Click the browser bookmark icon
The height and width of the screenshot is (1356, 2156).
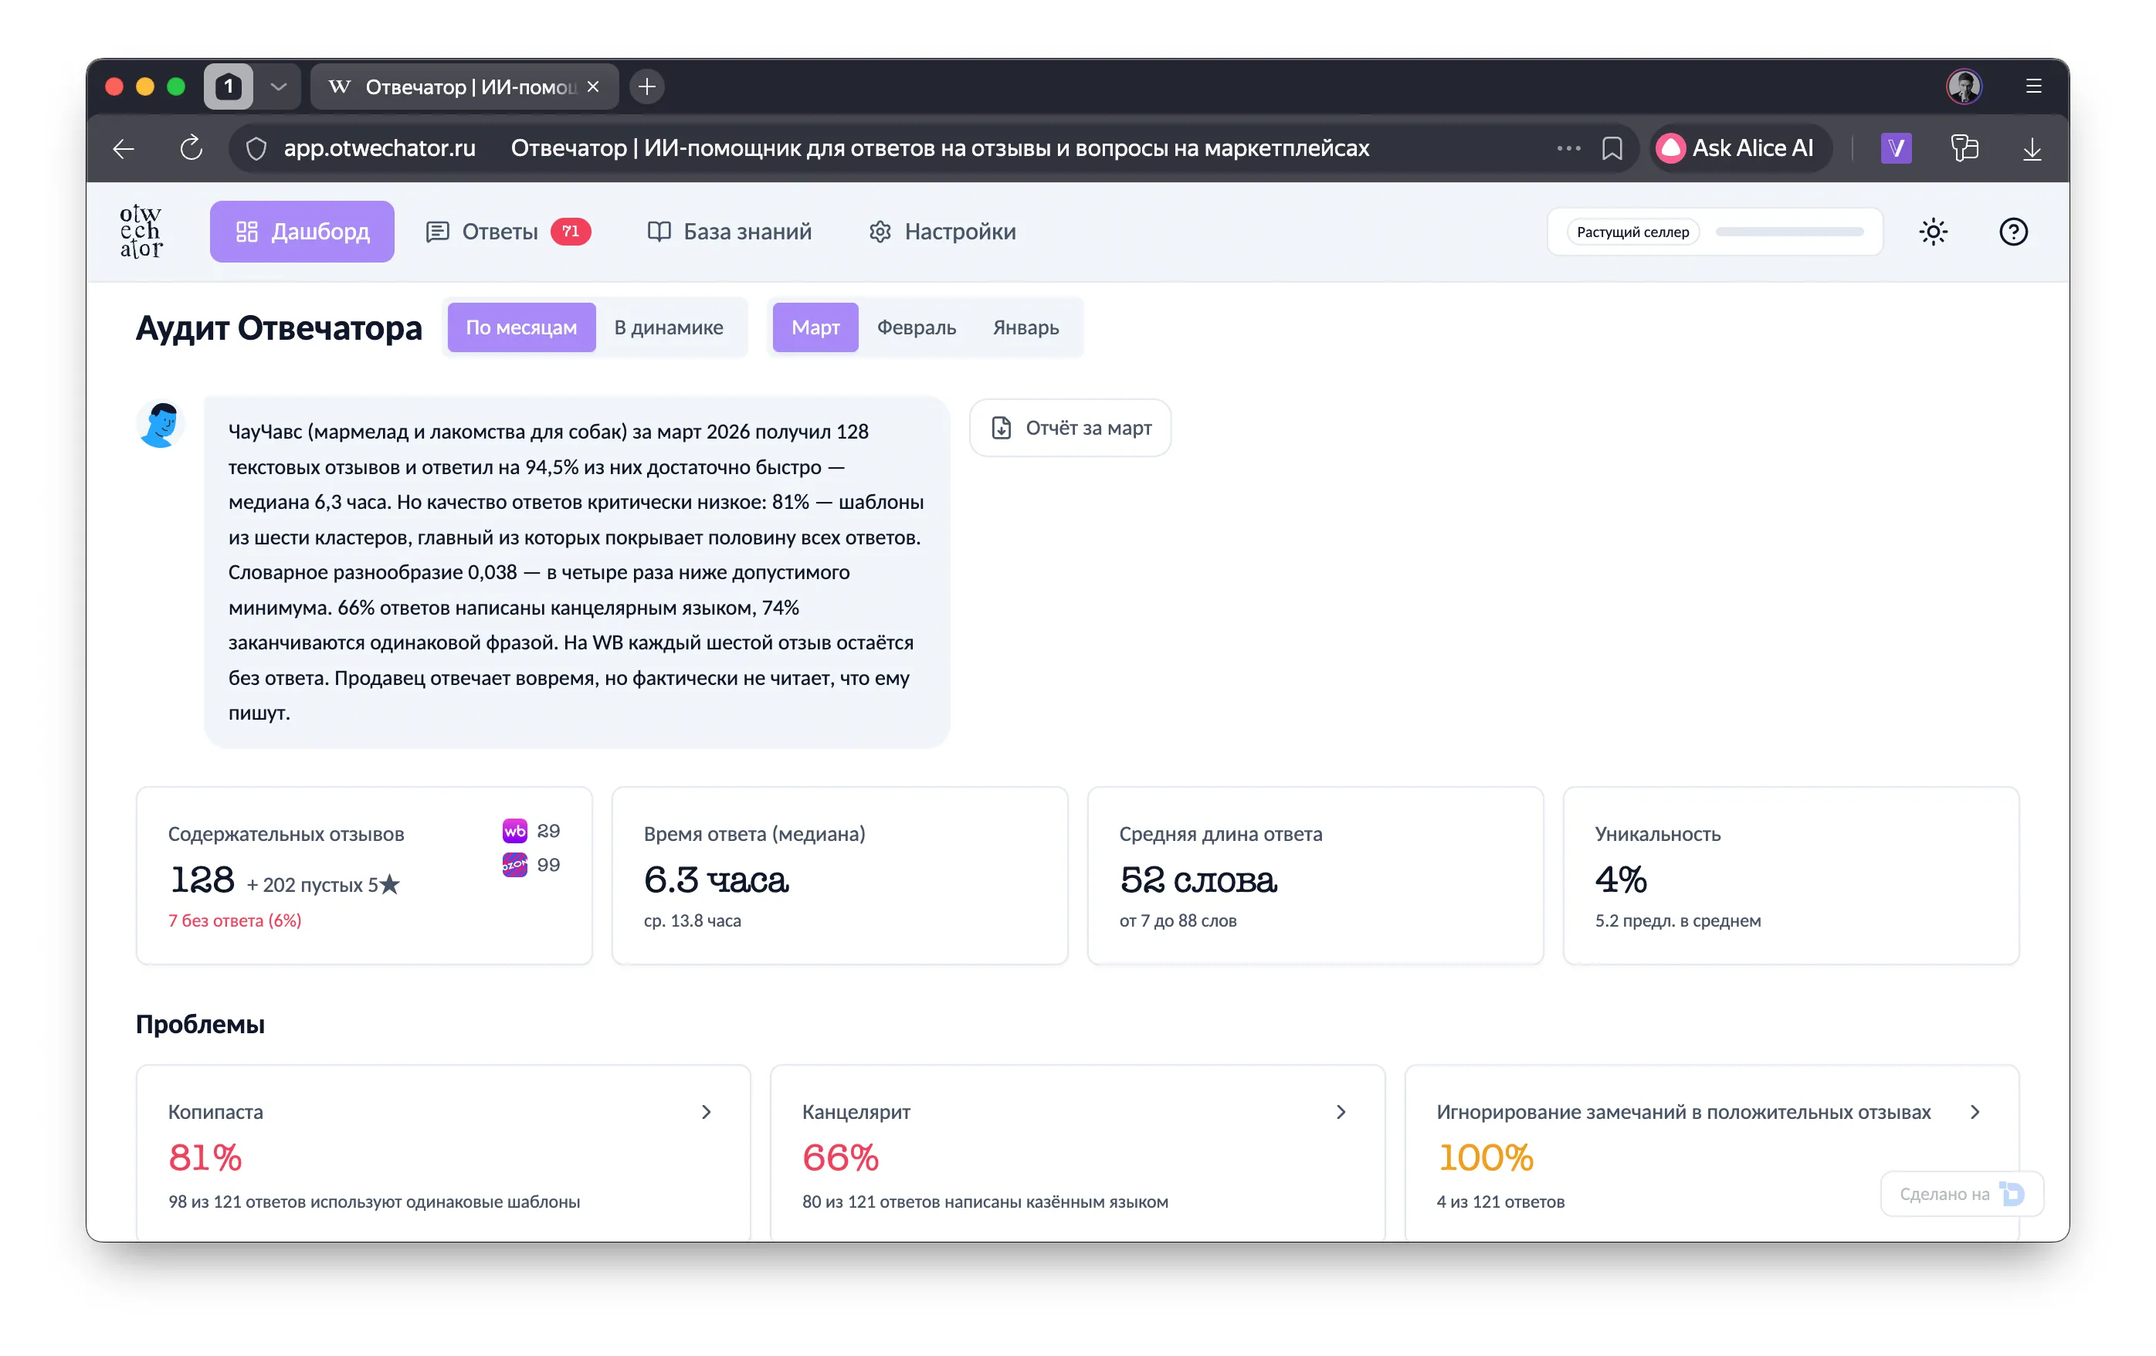pos(1612,147)
